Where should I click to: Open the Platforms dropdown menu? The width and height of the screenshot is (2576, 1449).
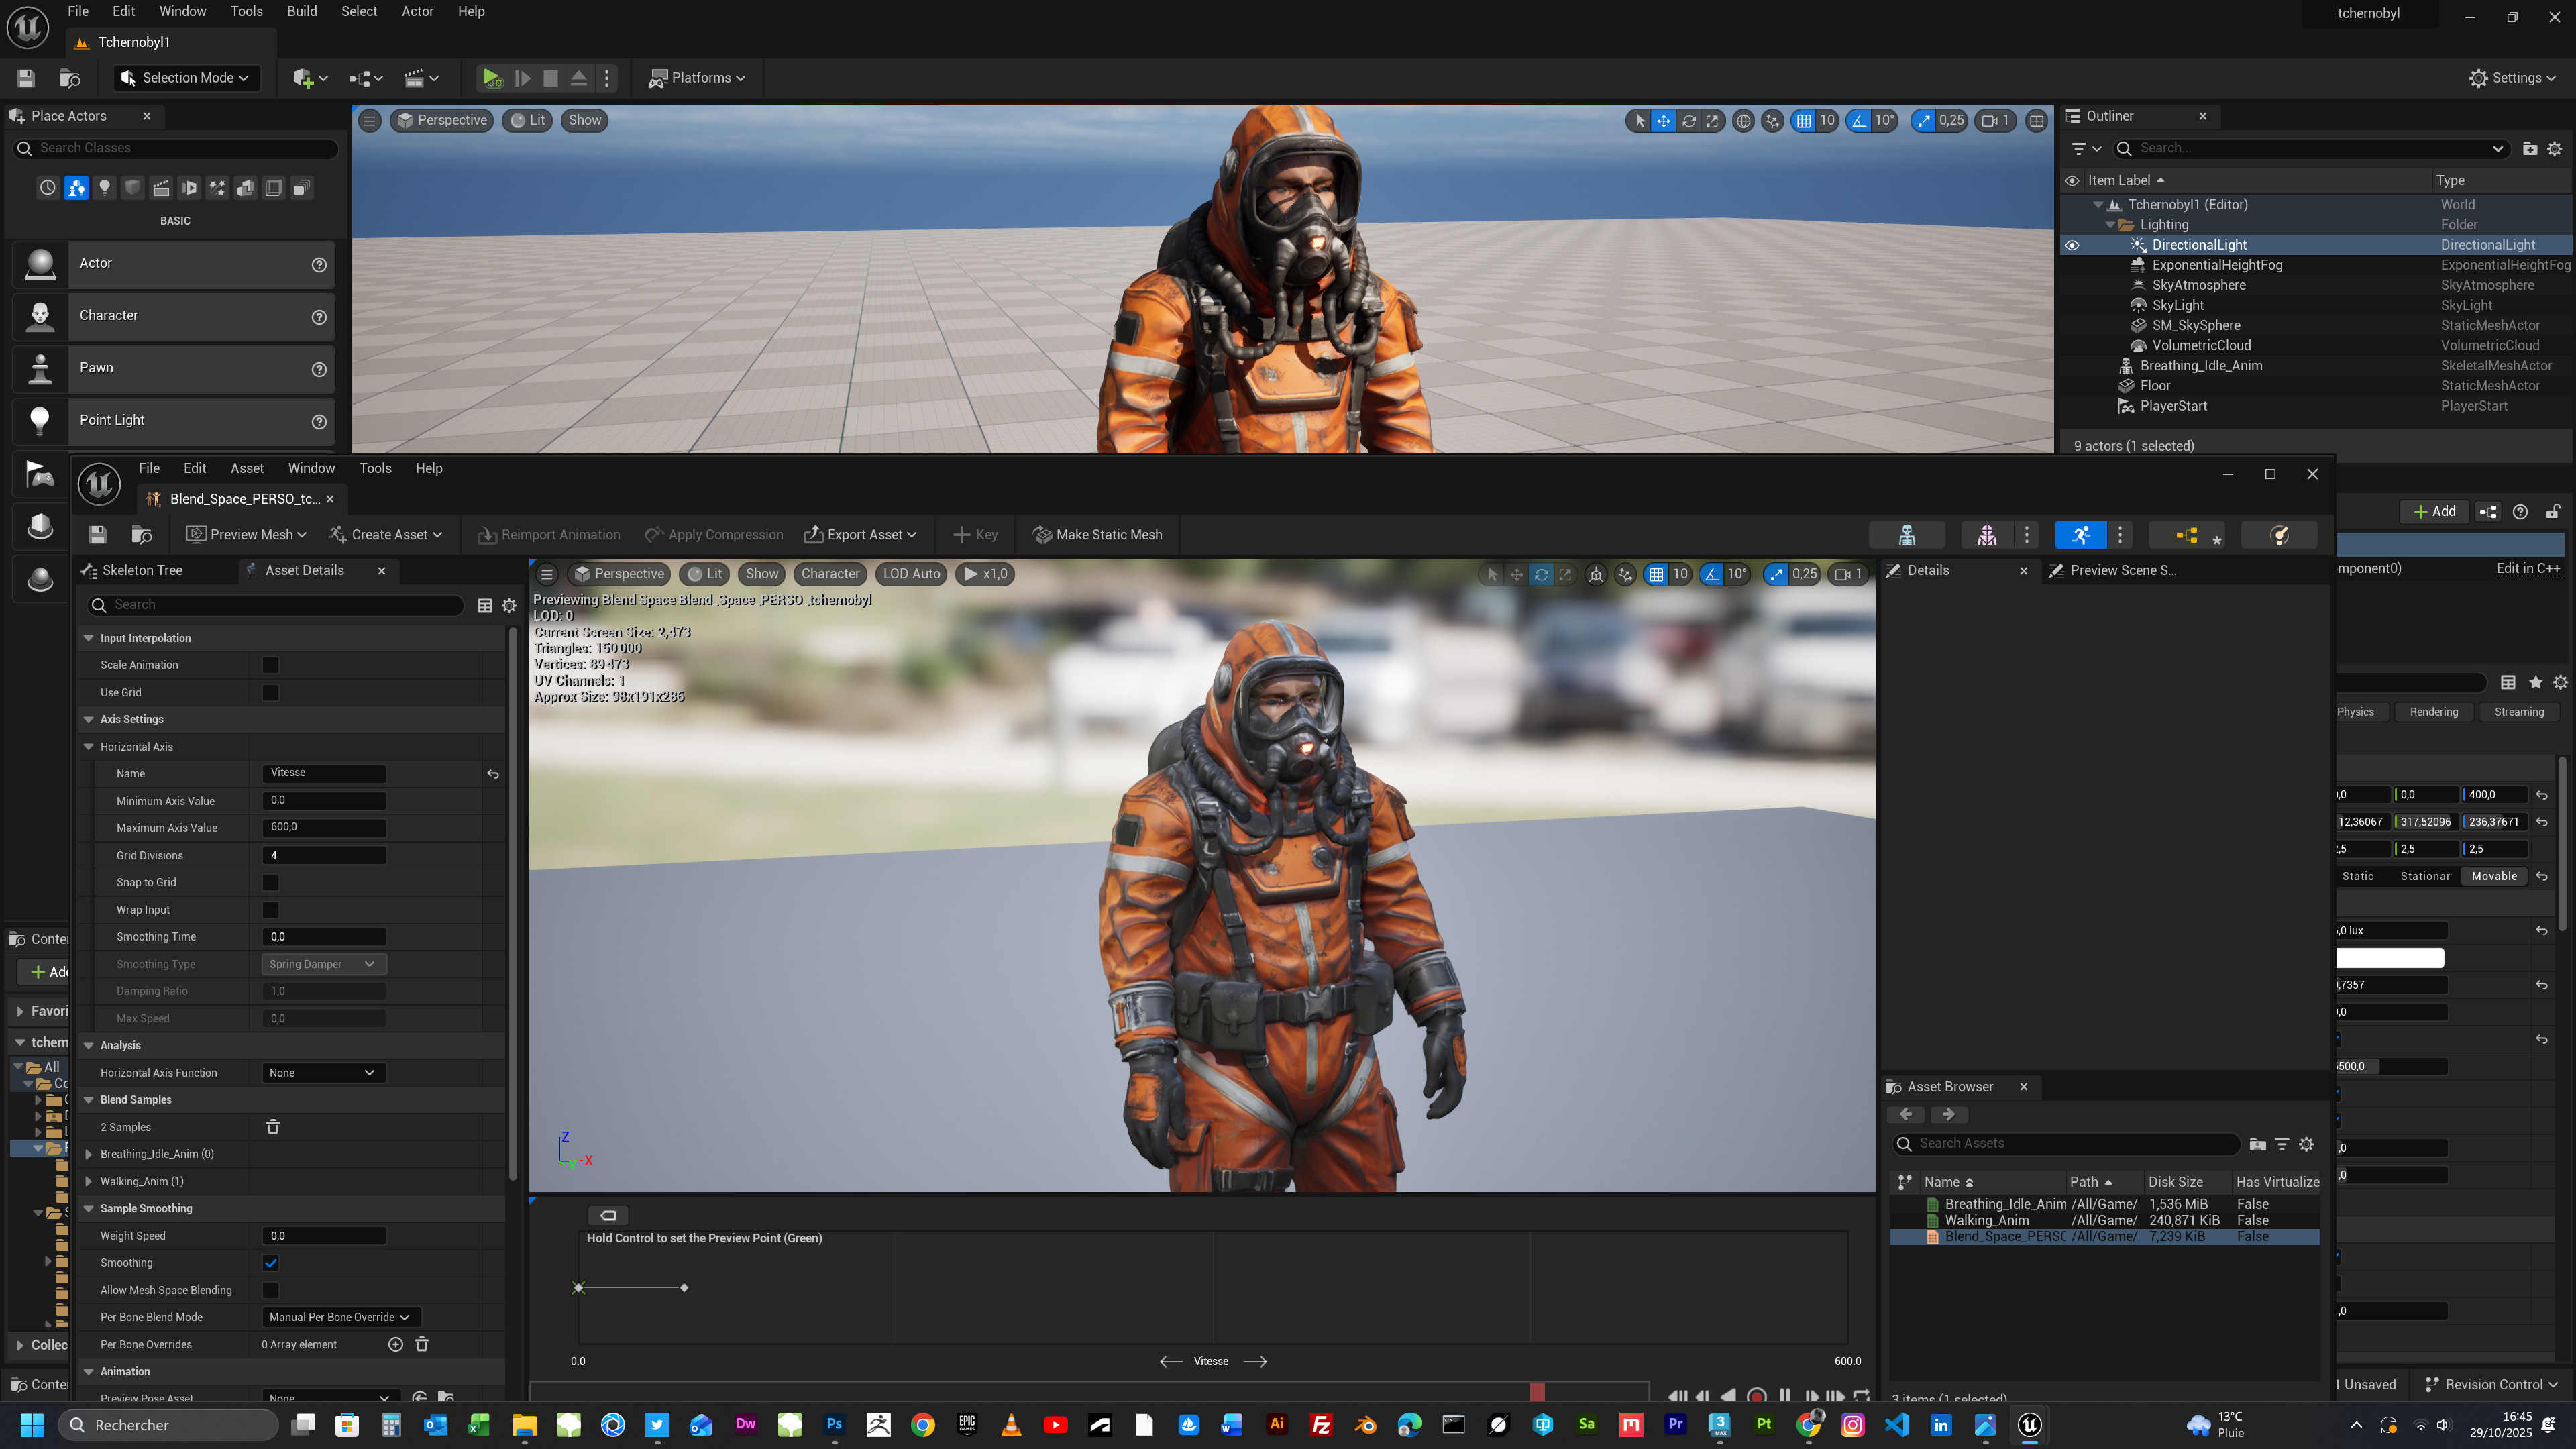697,78
